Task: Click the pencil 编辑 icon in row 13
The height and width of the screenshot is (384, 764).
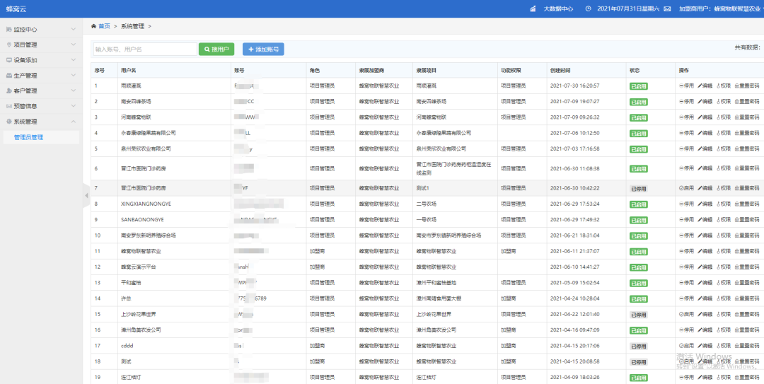Action: coord(700,283)
